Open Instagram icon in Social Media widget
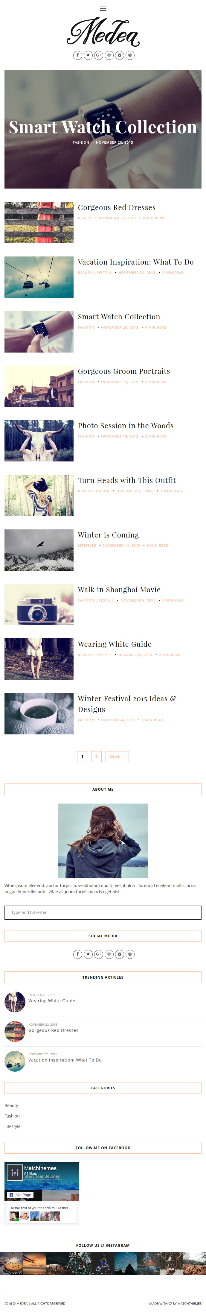 [129, 954]
